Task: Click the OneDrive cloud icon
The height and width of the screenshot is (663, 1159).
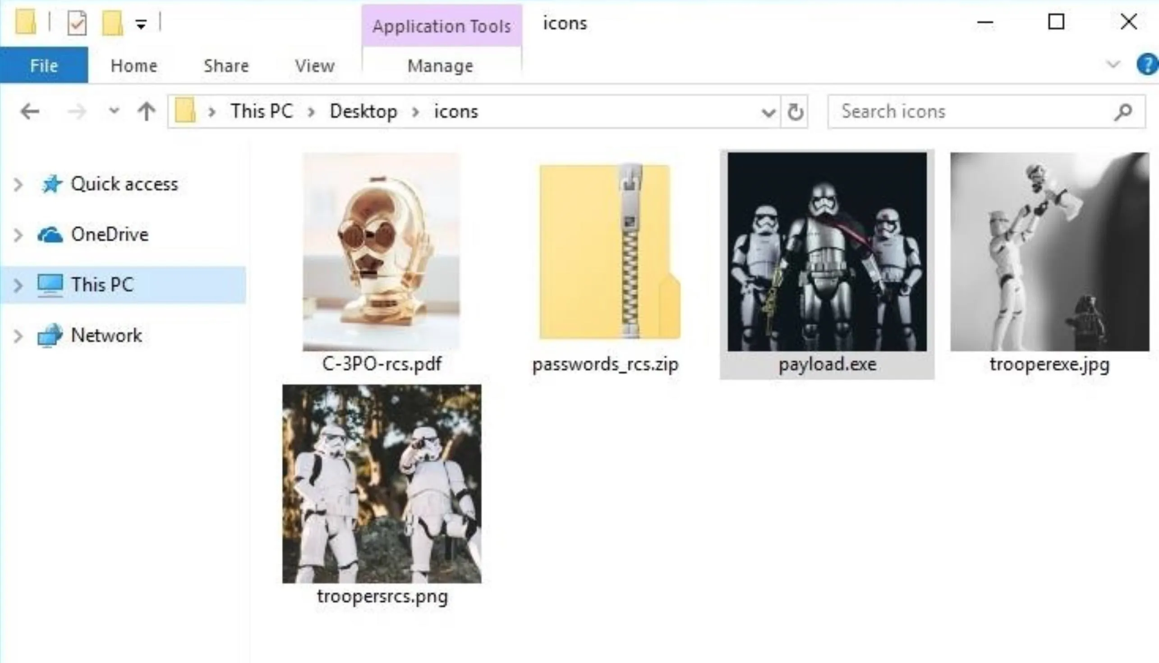Action: point(50,235)
